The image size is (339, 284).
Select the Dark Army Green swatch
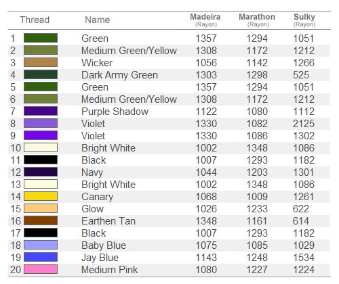pos(41,74)
